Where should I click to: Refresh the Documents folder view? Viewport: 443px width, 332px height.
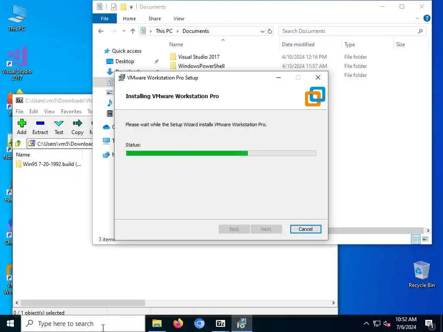(270, 31)
